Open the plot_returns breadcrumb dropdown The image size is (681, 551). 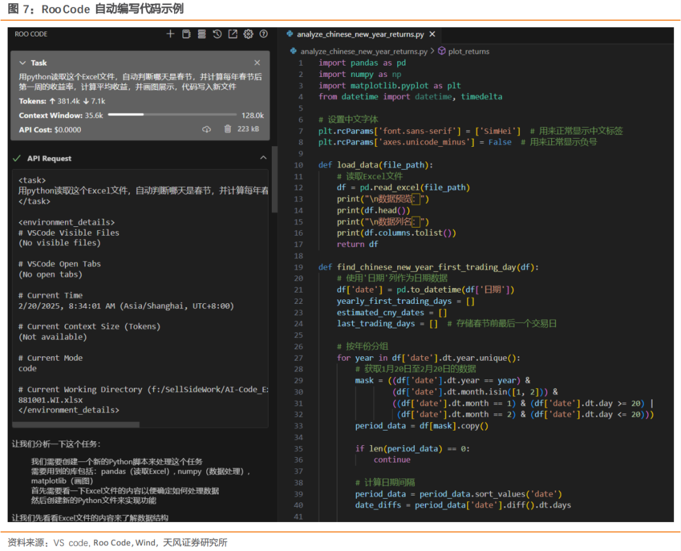(469, 51)
